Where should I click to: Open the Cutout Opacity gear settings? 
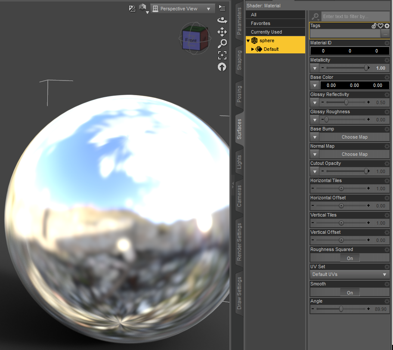(387, 164)
